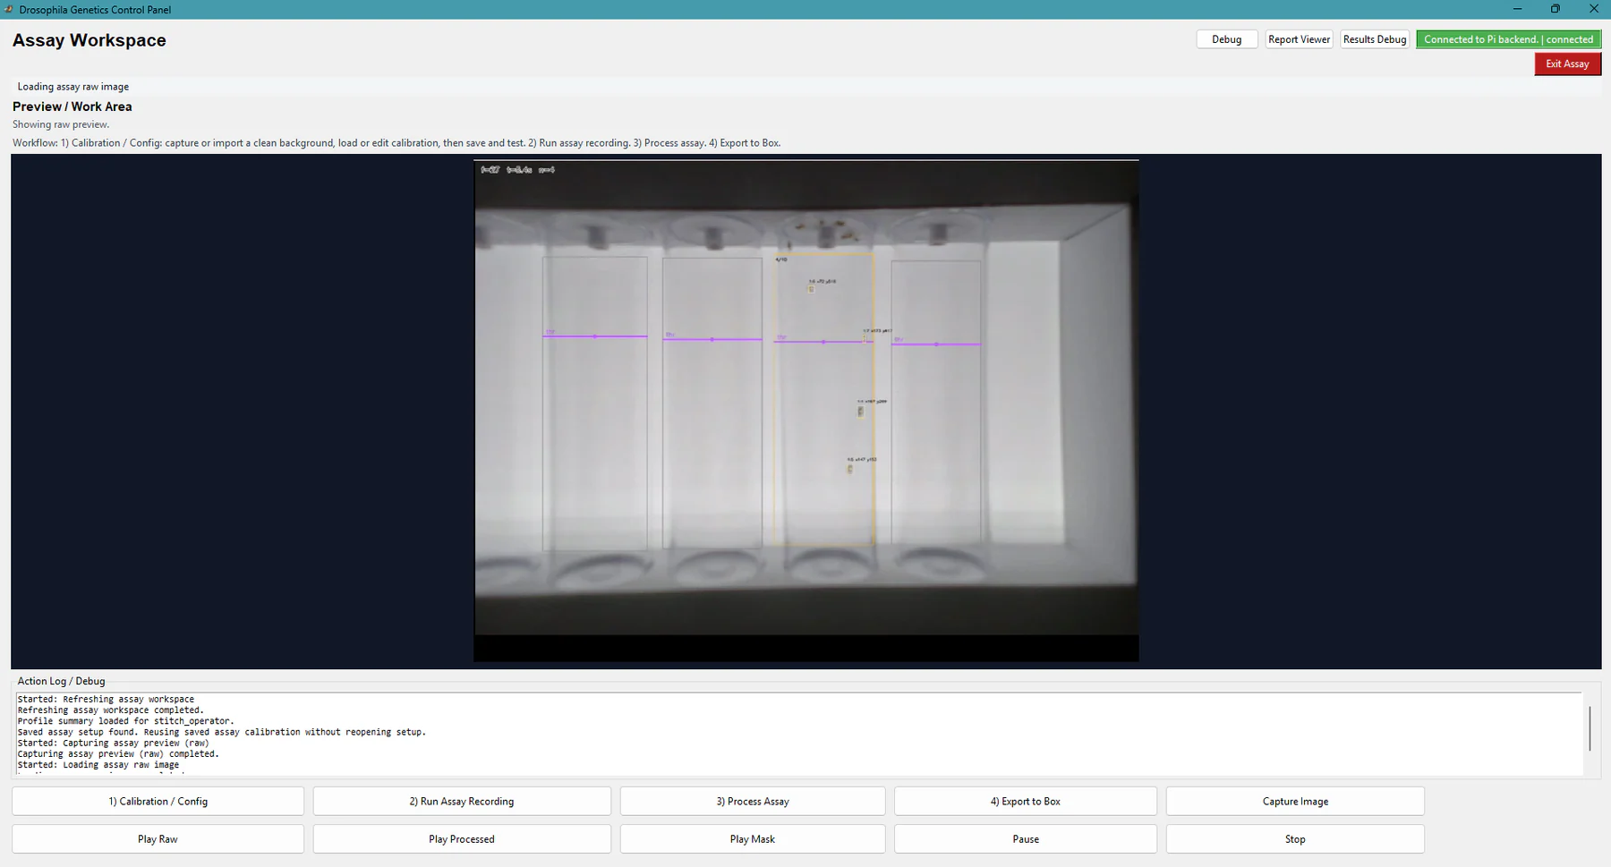Click the Action Log scrollbar

[x=1590, y=728]
